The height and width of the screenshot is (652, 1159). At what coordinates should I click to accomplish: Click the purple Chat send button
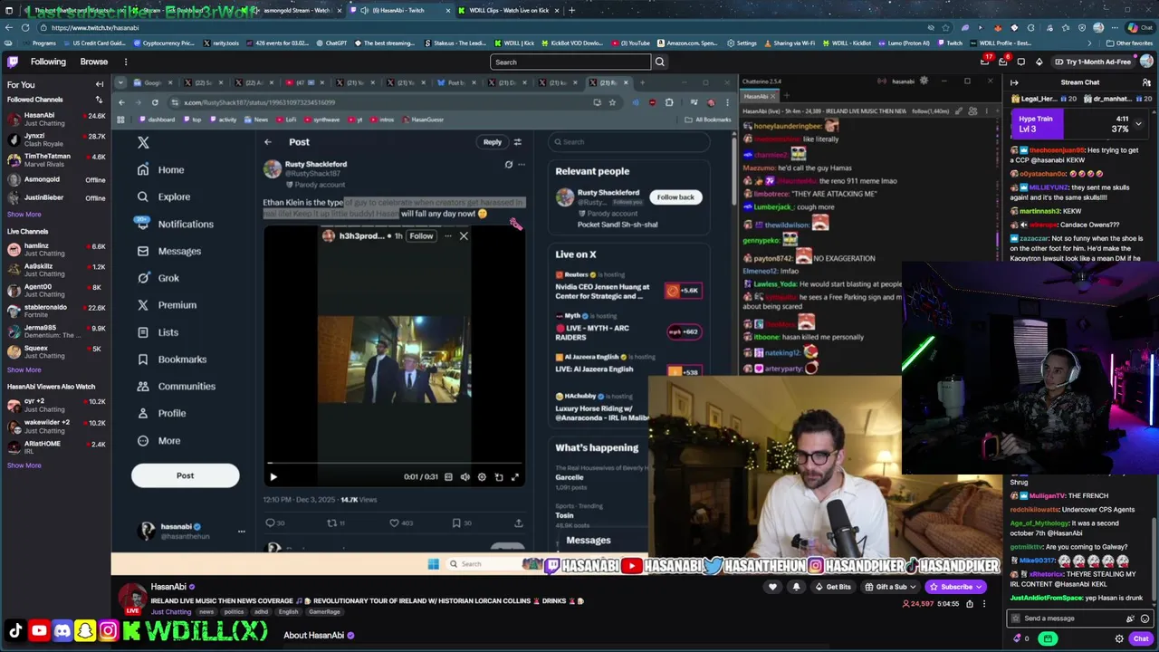pos(1141,638)
